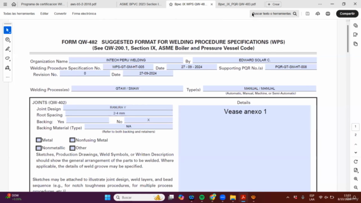Open the ESP LAA language indicator

coord(312,197)
